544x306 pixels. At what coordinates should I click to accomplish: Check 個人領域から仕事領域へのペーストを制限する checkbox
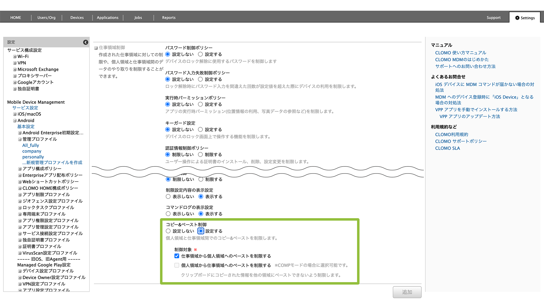pos(177,265)
